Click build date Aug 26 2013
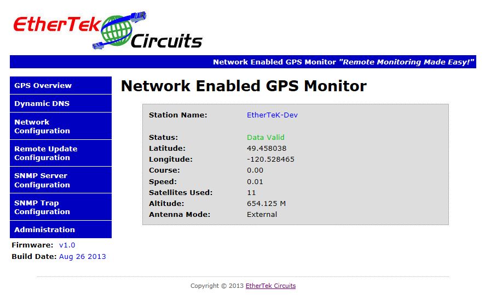The width and height of the screenshot is (485, 295). pyautogui.click(x=82, y=256)
